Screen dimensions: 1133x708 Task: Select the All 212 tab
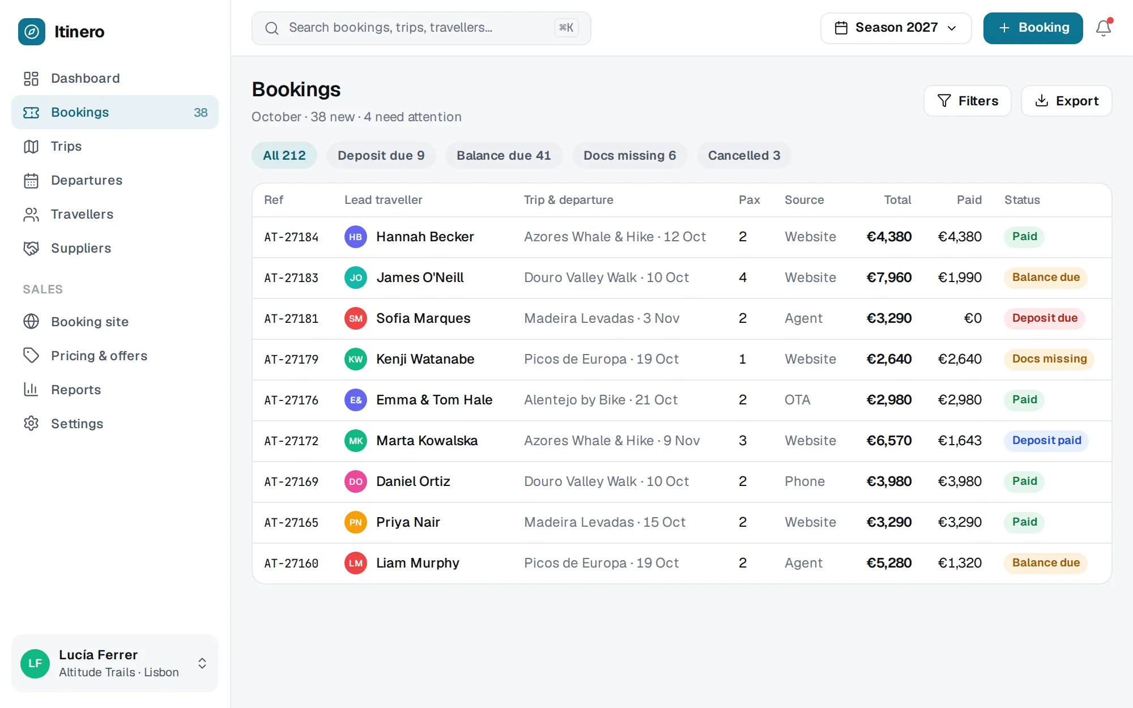[x=284, y=155]
